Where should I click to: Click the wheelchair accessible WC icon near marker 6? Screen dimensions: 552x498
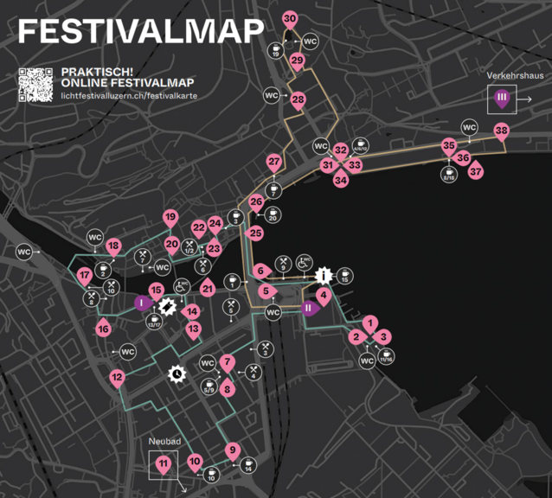(x=304, y=263)
